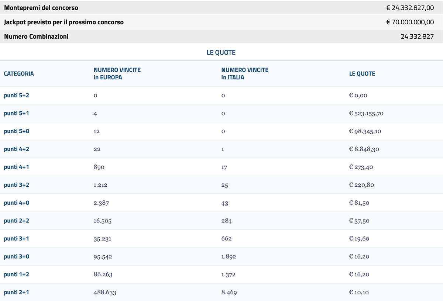Click the 'punti 5+2' category label

[x=16, y=95]
